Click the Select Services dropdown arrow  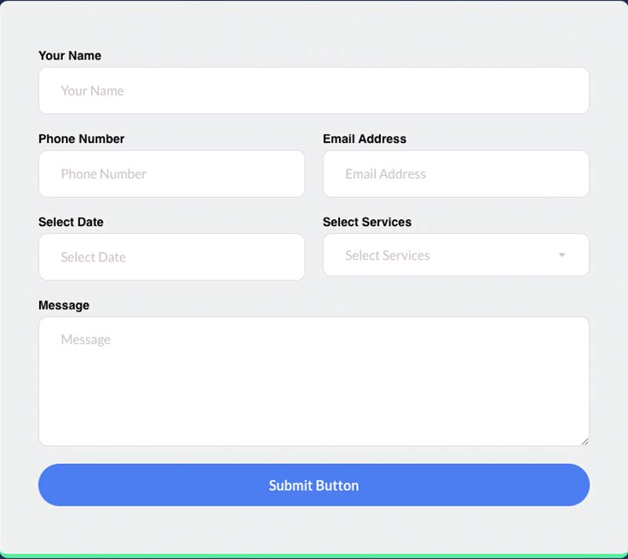tap(562, 255)
